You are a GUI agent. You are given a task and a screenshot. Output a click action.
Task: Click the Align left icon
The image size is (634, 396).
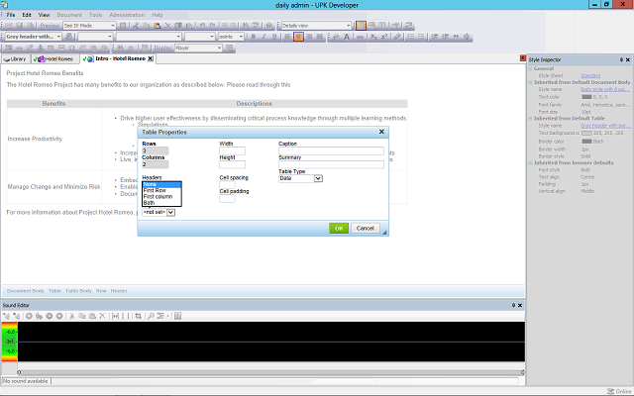coord(287,37)
